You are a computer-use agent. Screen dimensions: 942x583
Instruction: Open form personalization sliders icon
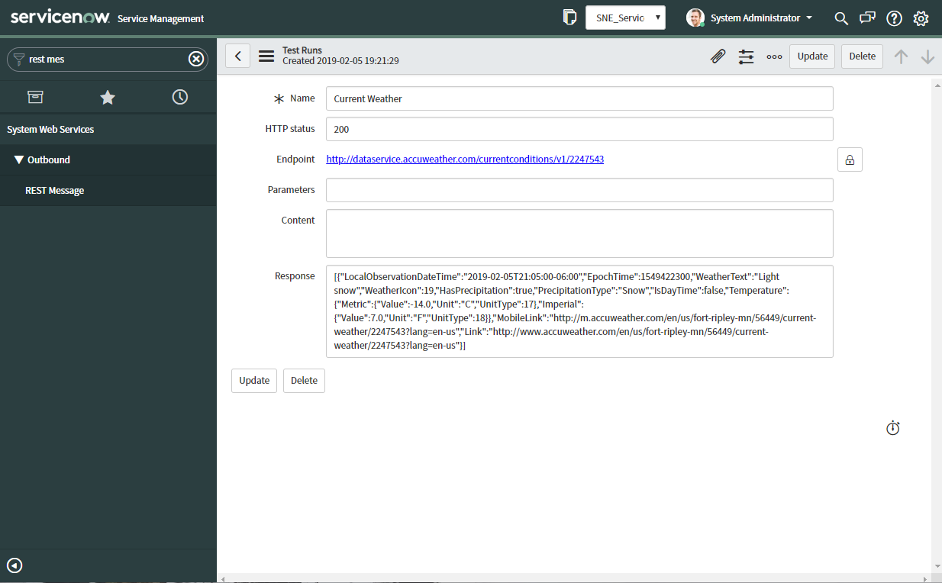pyautogui.click(x=746, y=56)
